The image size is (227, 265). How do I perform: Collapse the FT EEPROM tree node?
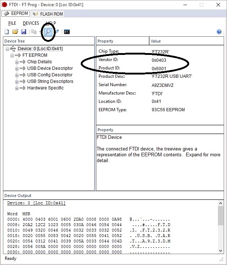pos(12,56)
